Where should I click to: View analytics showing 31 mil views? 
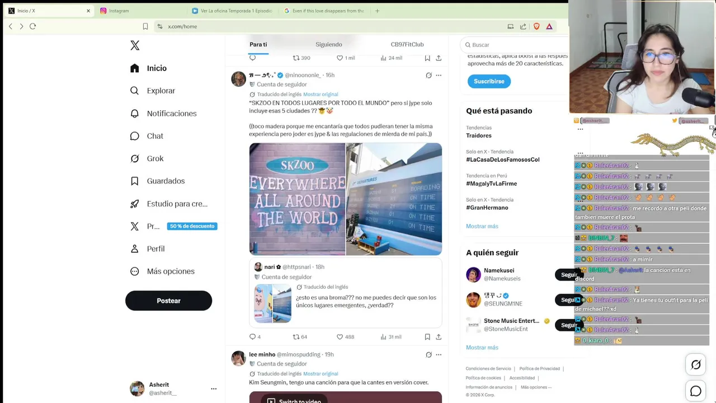391,337
